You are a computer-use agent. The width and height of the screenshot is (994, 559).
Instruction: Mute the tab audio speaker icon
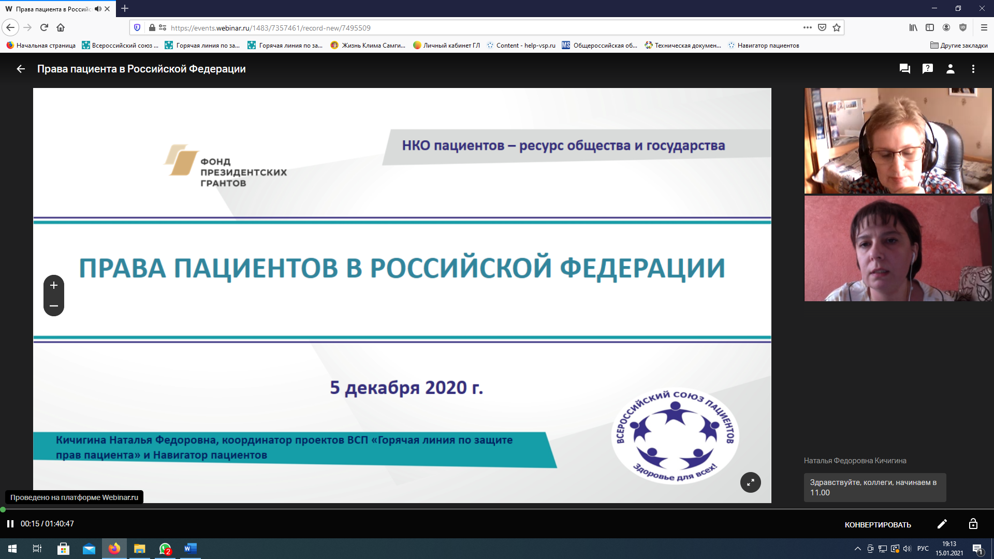click(x=98, y=9)
